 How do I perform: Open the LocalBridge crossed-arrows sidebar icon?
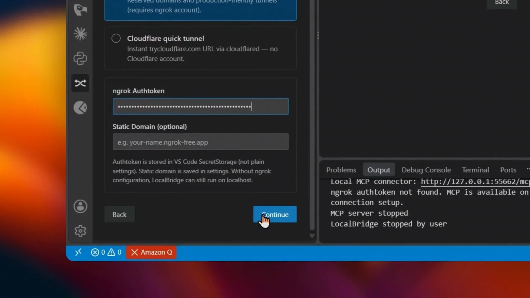(x=80, y=83)
